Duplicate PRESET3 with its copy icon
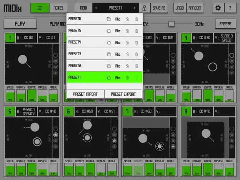Screen dimensions: 240x180 coord(108,54)
